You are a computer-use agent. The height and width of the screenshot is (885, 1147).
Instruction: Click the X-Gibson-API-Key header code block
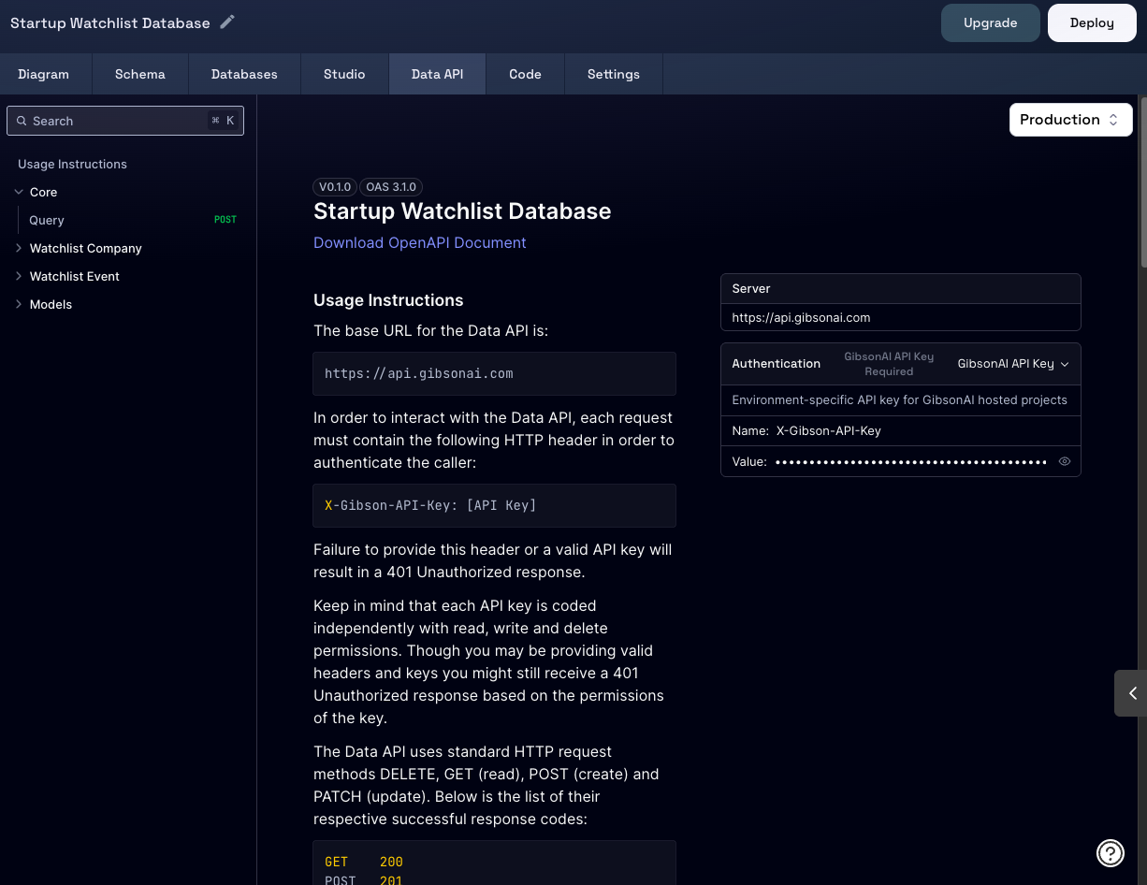pos(494,505)
